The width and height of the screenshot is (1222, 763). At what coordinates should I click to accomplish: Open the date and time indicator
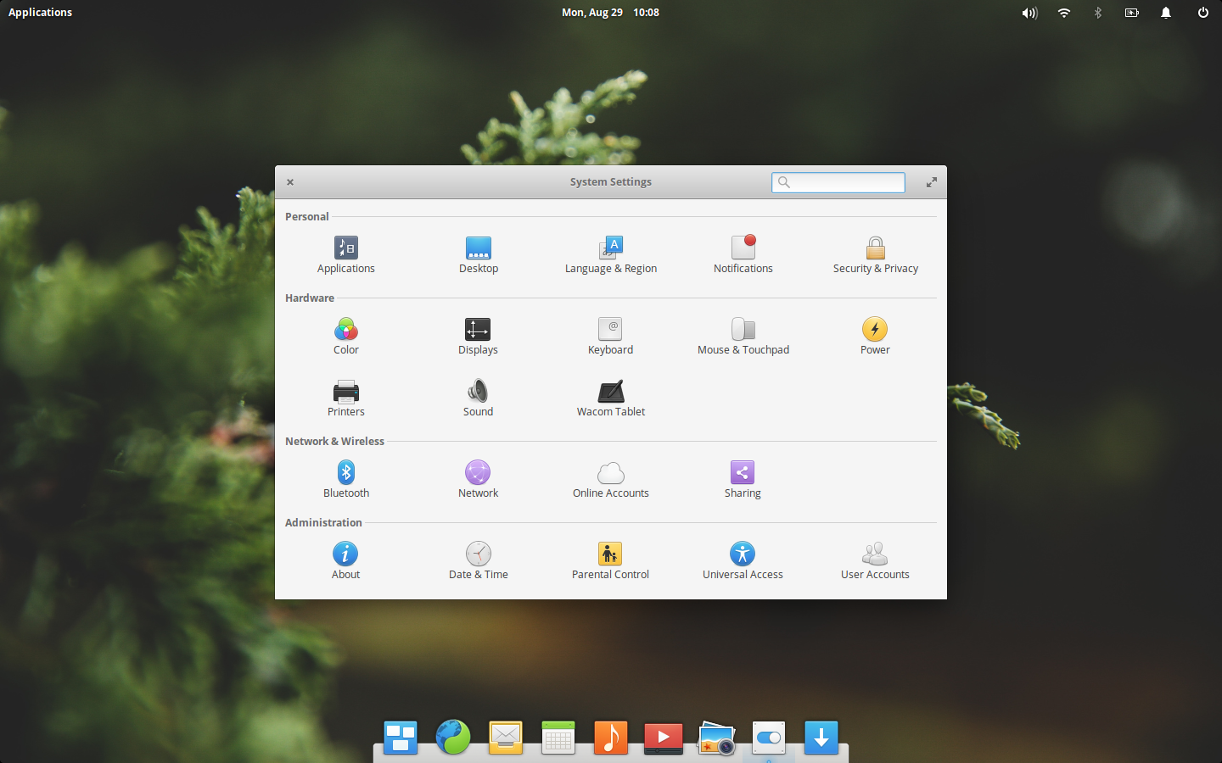610,12
